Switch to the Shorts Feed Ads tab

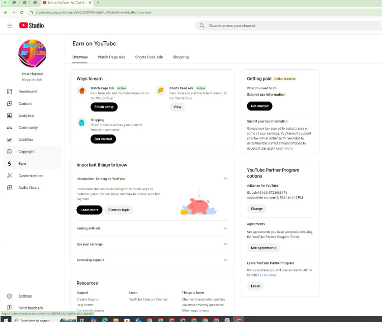(x=149, y=57)
